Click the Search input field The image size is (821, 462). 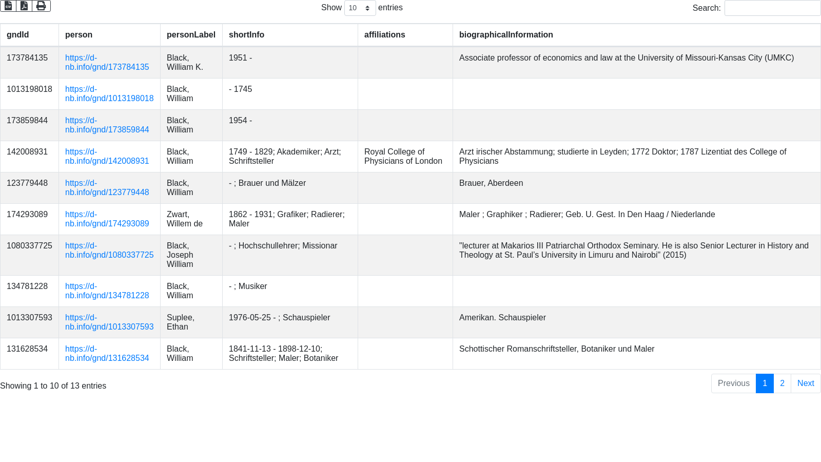click(772, 8)
